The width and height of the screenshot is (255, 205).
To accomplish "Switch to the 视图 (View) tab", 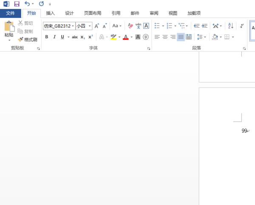I will click(x=173, y=13).
